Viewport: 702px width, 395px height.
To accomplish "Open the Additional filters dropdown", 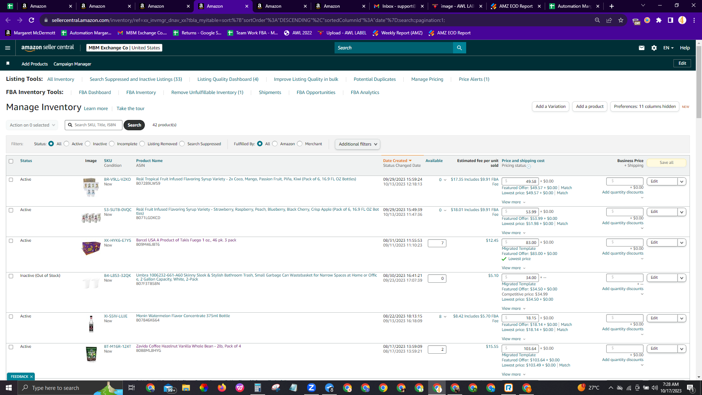I will pyautogui.click(x=358, y=144).
